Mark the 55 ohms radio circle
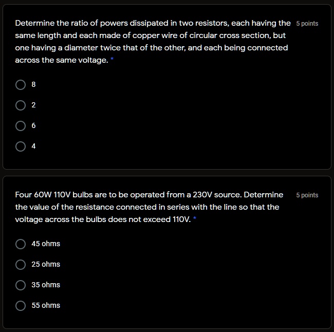 coord(21,305)
